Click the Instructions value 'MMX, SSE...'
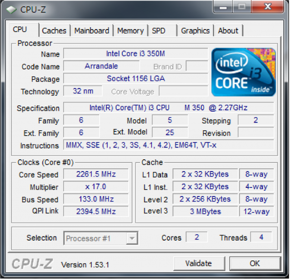The image size is (291, 280). pyautogui.click(x=170, y=146)
